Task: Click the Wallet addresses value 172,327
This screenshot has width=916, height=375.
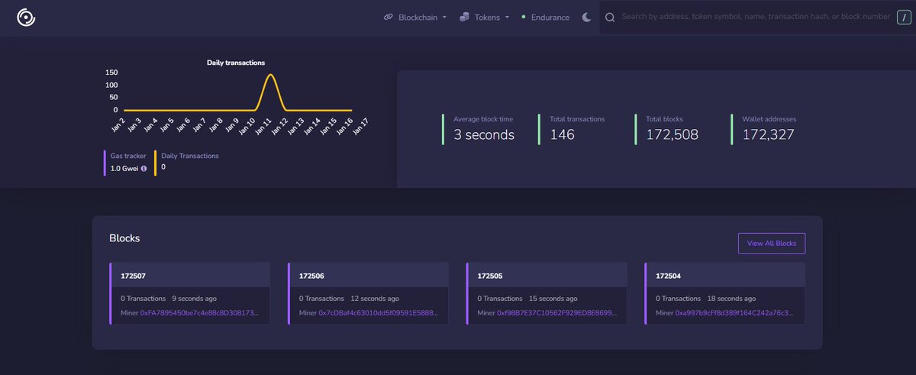Action: (768, 135)
